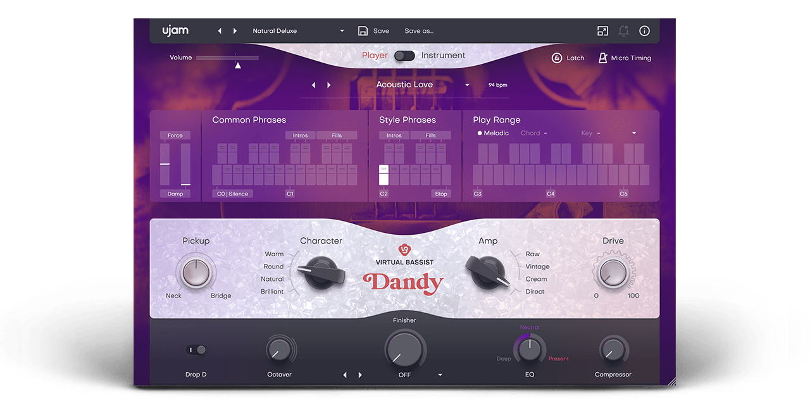This screenshot has width=810, height=405.
Task: Select previous style before Acoustic Love
Action: 314,85
